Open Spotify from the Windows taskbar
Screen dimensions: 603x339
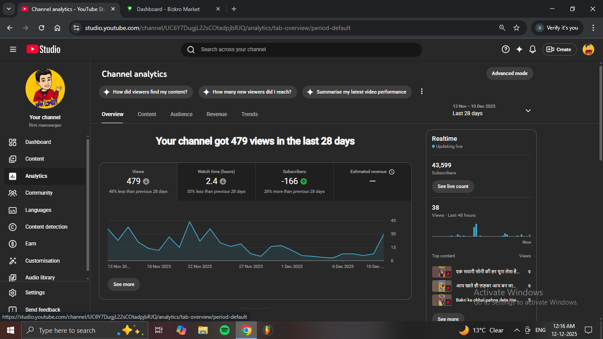click(225, 330)
